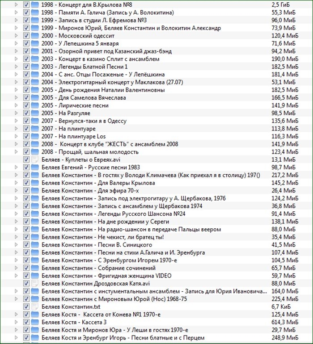Uncheck 'Беляев Константин.txt' checkbox
Image resolution: width=313 pixels, height=344 pixels.
[x=26, y=306]
